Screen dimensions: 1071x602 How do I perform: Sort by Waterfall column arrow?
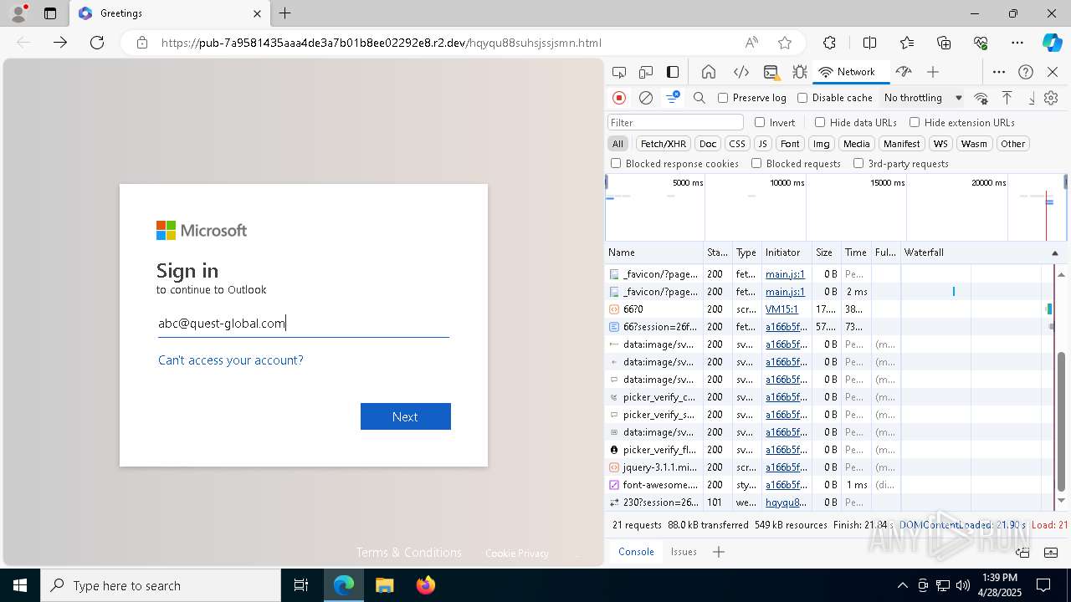click(1054, 253)
